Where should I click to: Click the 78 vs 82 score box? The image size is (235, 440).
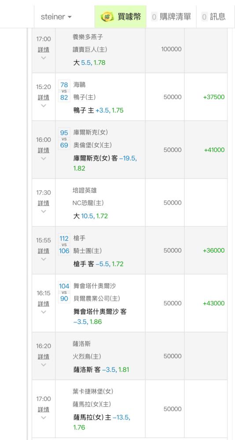(x=64, y=91)
